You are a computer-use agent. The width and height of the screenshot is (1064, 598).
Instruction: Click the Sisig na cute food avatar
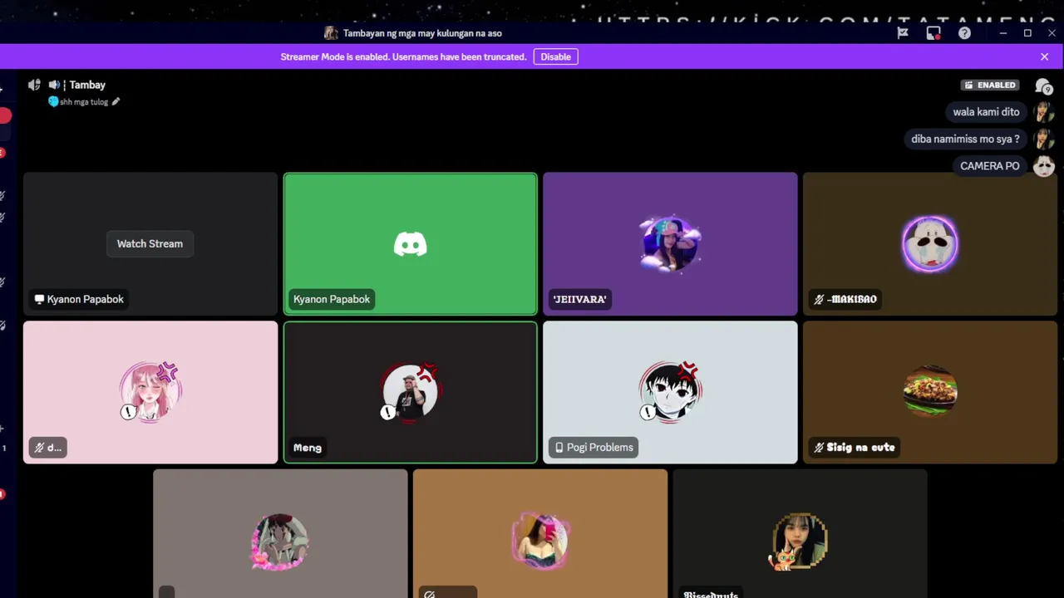point(930,390)
